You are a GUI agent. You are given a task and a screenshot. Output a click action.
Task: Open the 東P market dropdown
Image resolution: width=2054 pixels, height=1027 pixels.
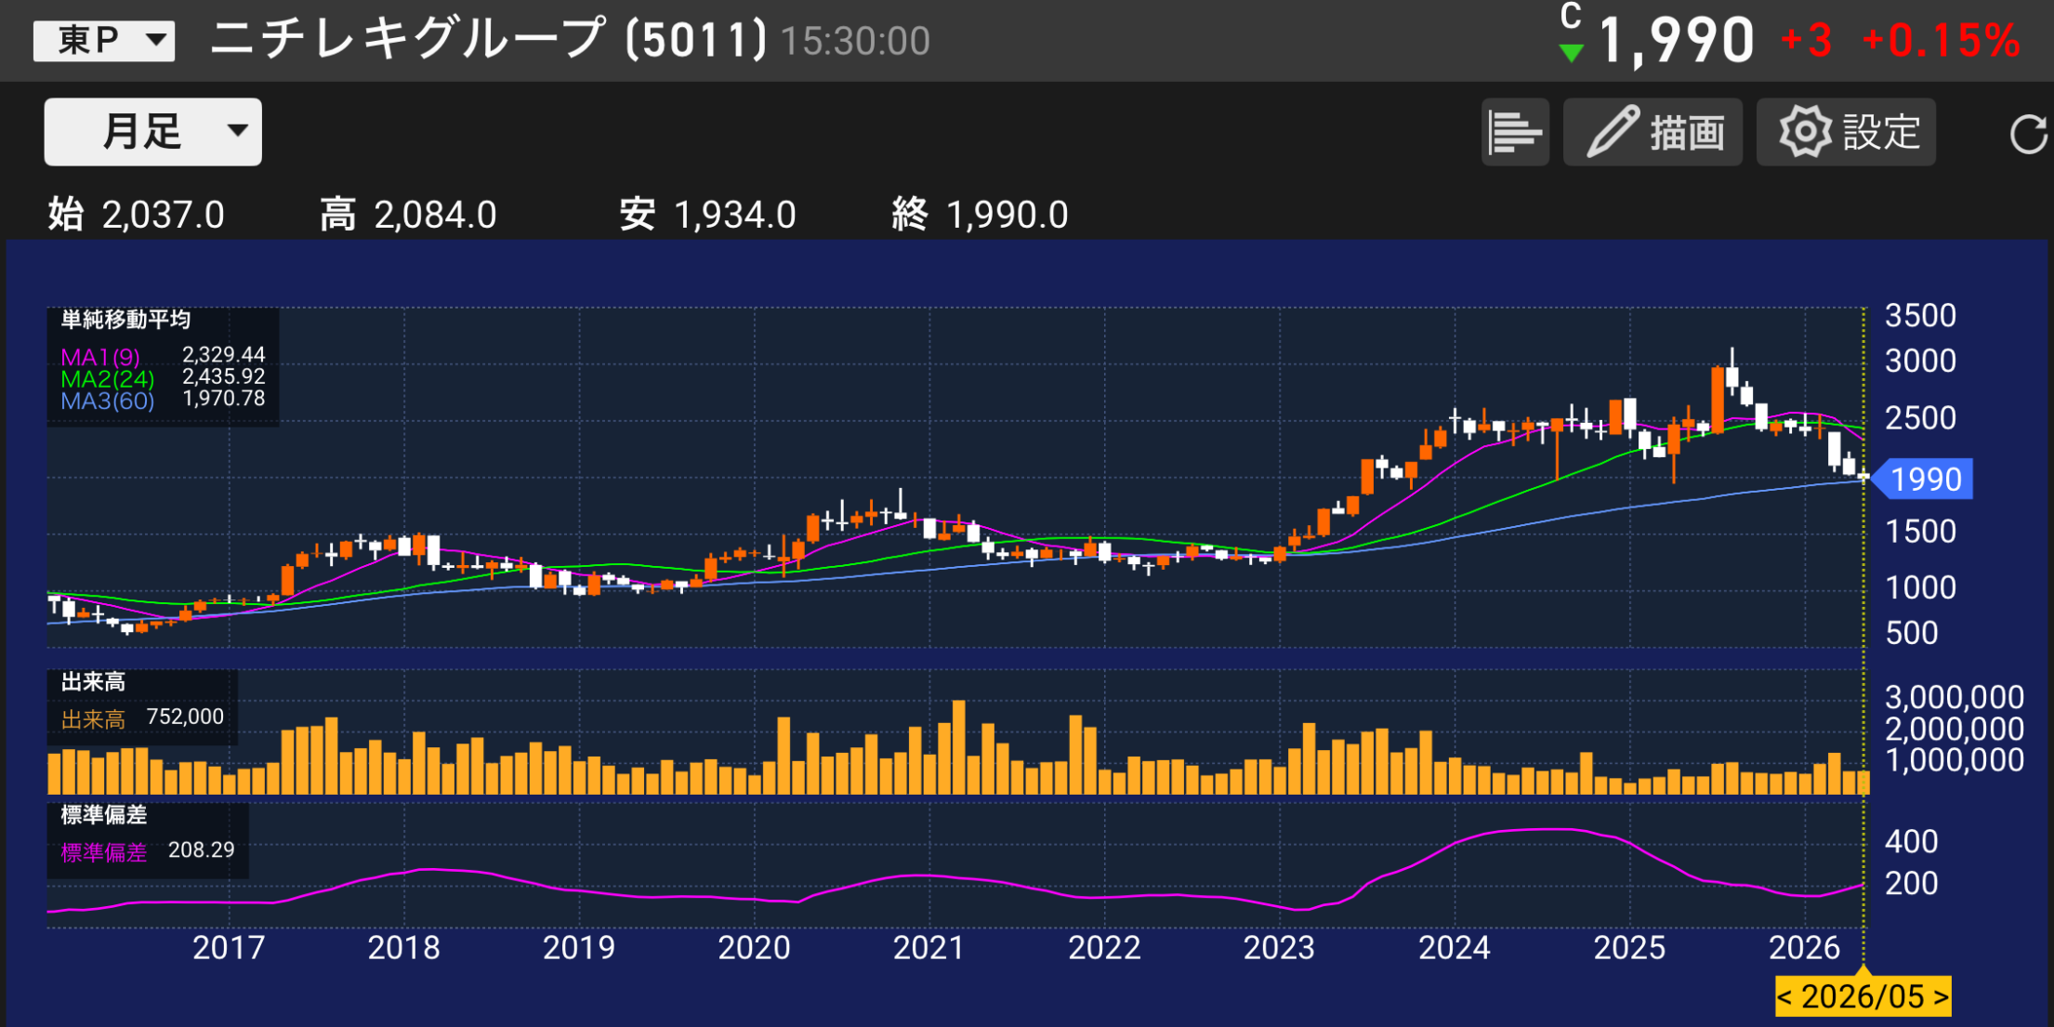104,41
